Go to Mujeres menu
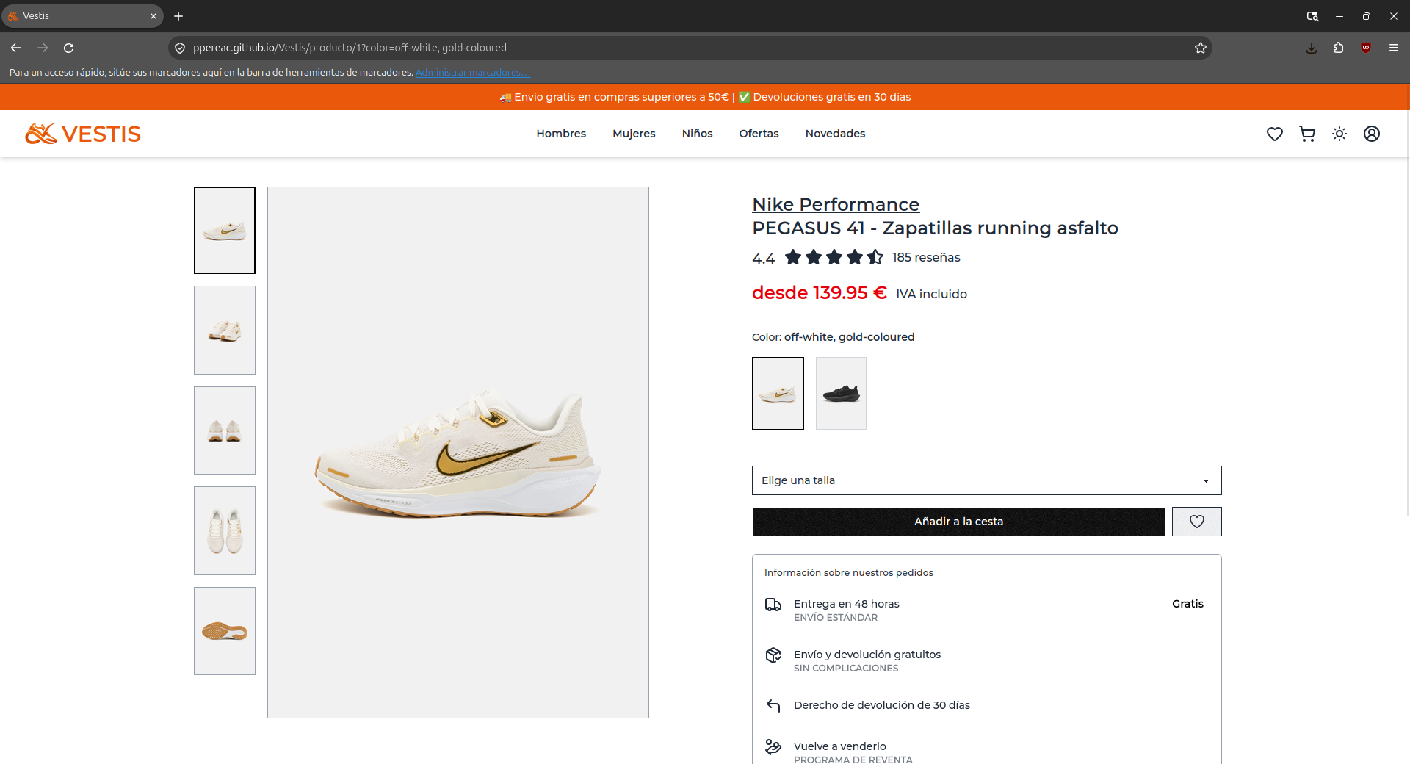The width and height of the screenshot is (1410, 764). [x=634, y=134]
